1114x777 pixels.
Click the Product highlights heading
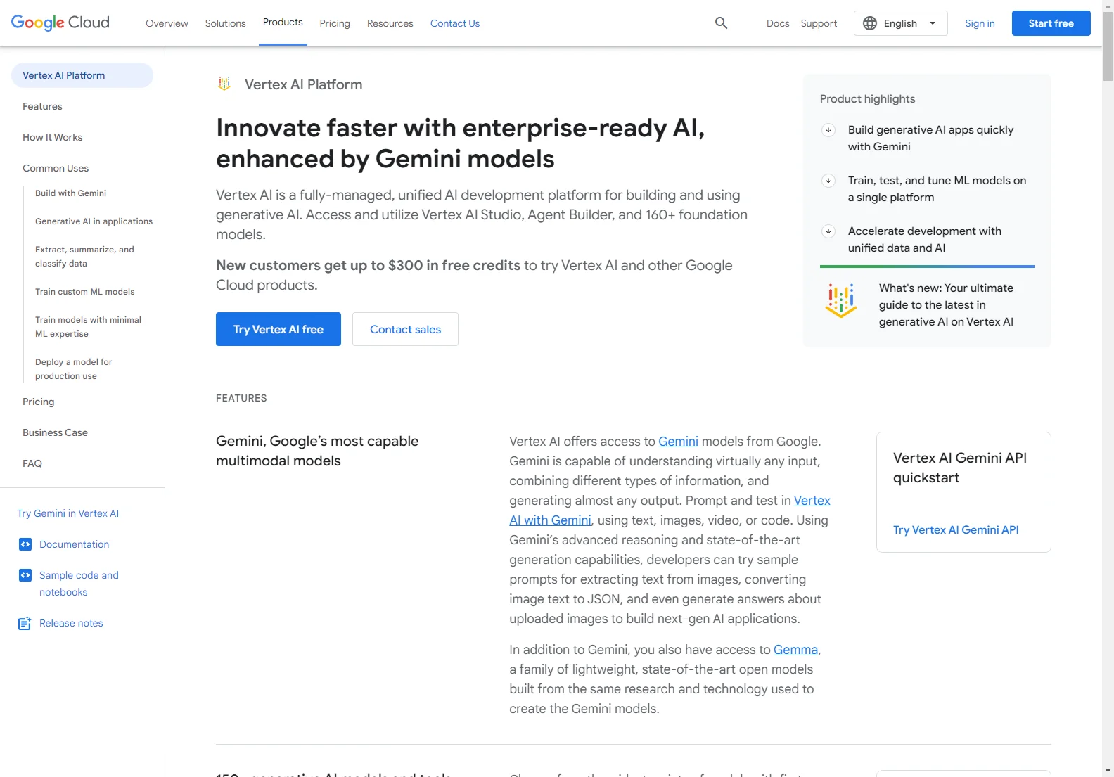click(x=867, y=98)
